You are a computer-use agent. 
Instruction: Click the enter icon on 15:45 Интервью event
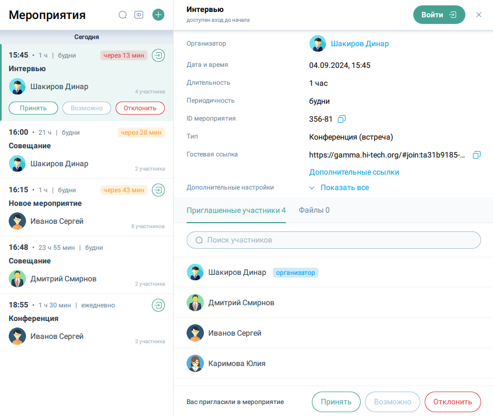click(x=158, y=55)
